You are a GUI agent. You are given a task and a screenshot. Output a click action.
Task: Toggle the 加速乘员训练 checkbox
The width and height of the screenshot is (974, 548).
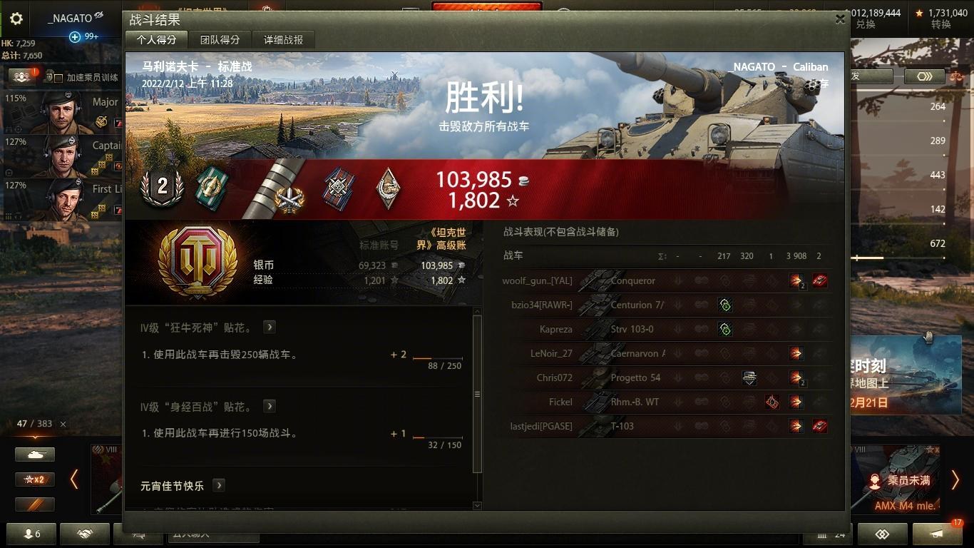(x=58, y=78)
